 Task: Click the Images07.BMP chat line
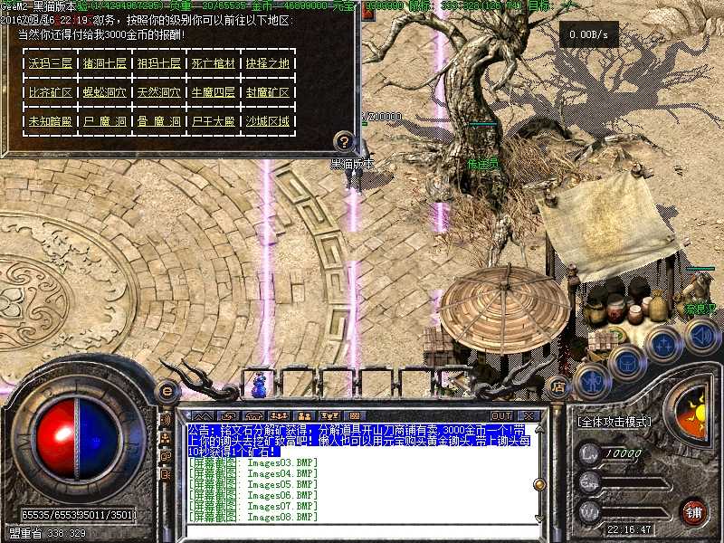tap(253, 506)
